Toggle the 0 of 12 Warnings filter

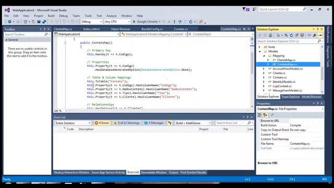[x=127, y=123]
